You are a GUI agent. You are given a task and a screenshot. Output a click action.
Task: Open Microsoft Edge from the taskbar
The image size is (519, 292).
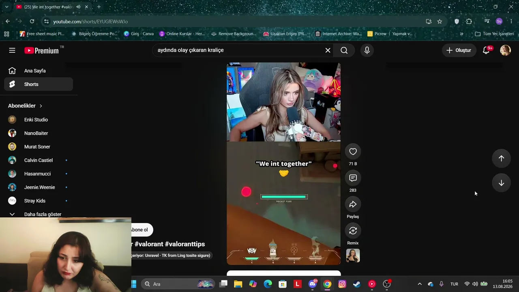(268, 284)
